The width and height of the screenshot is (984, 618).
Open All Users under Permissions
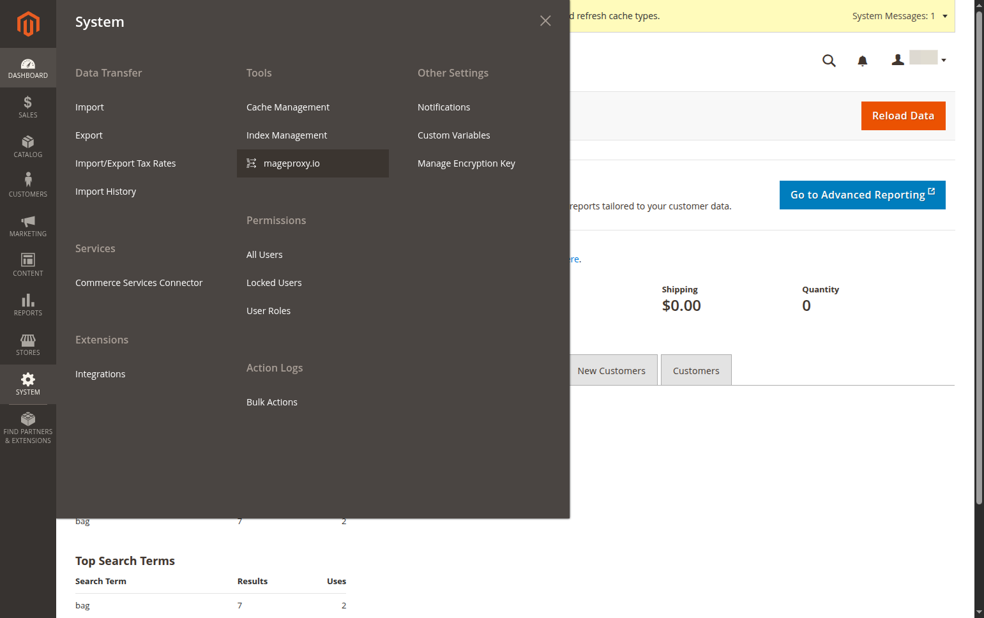[264, 255]
